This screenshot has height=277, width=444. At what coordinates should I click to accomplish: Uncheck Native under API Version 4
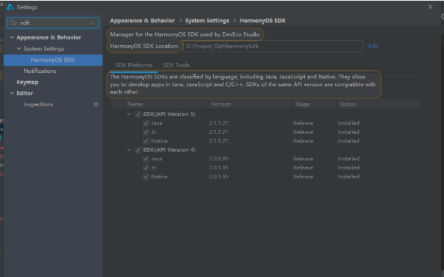coord(146,177)
